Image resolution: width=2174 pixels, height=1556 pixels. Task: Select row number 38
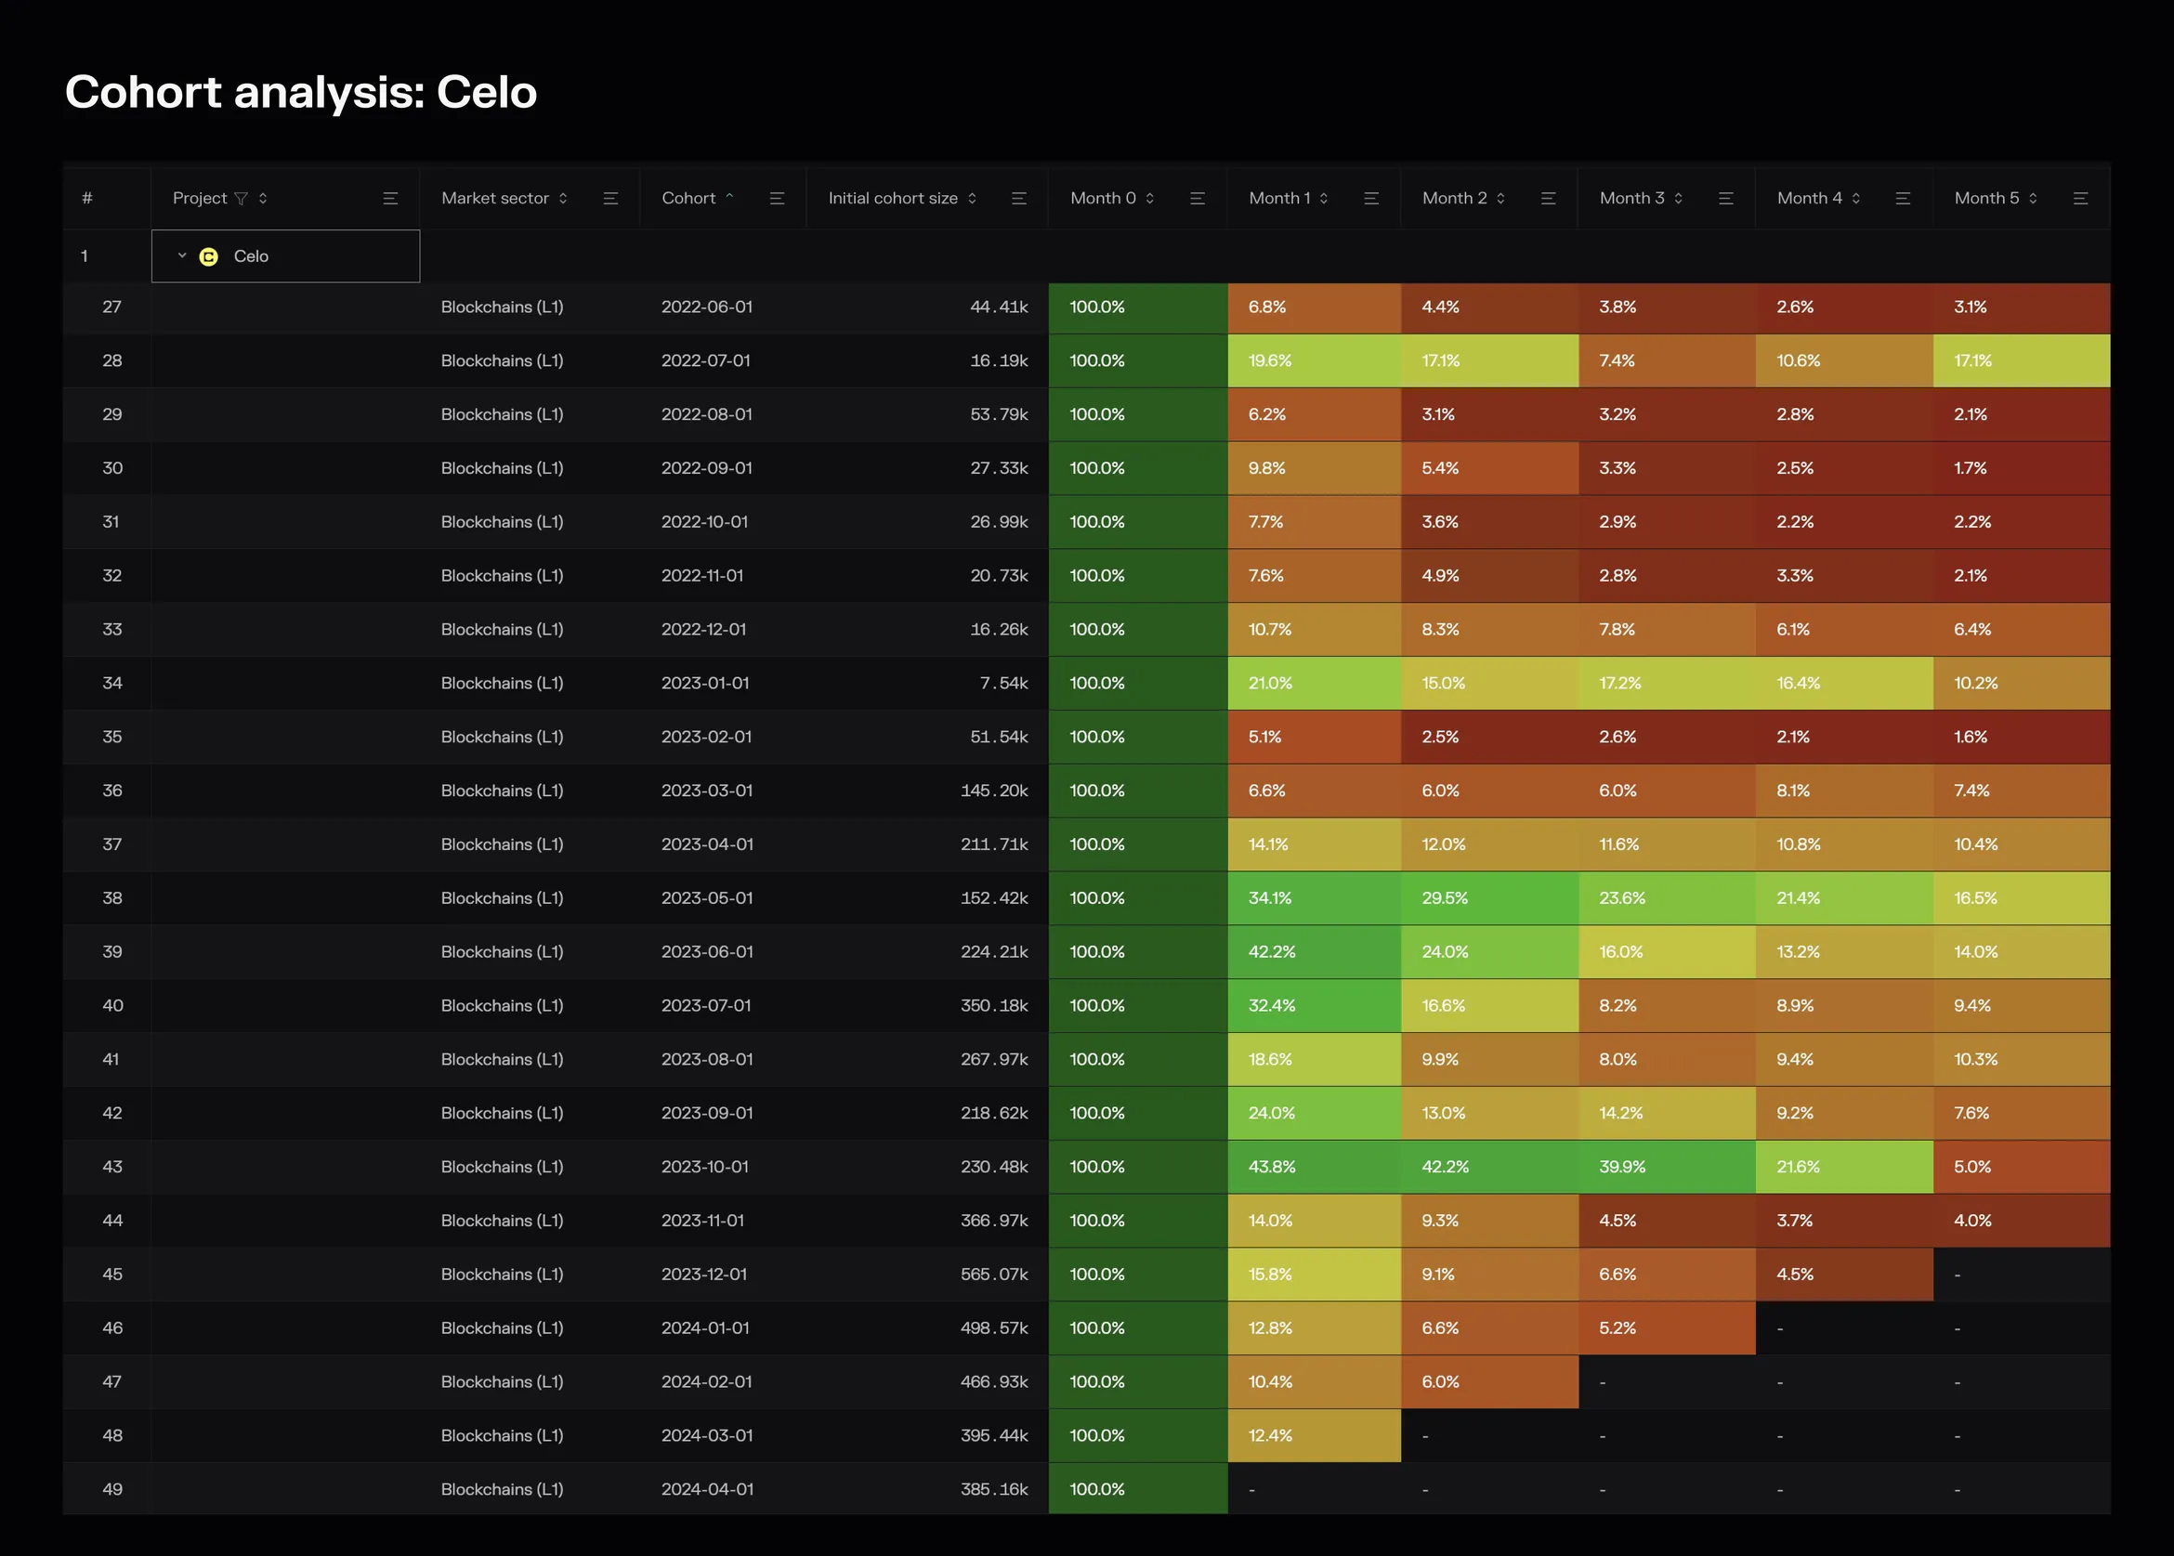(112, 897)
